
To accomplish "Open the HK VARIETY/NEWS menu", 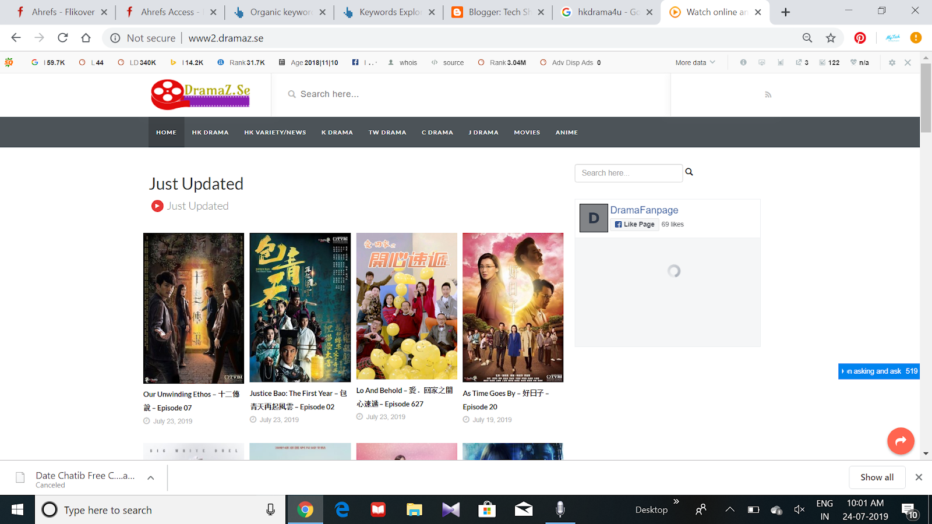I will [x=275, y=132].
